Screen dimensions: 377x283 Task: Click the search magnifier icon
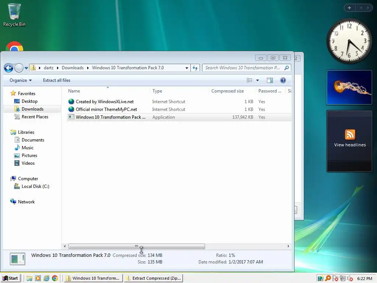(286, 68)
